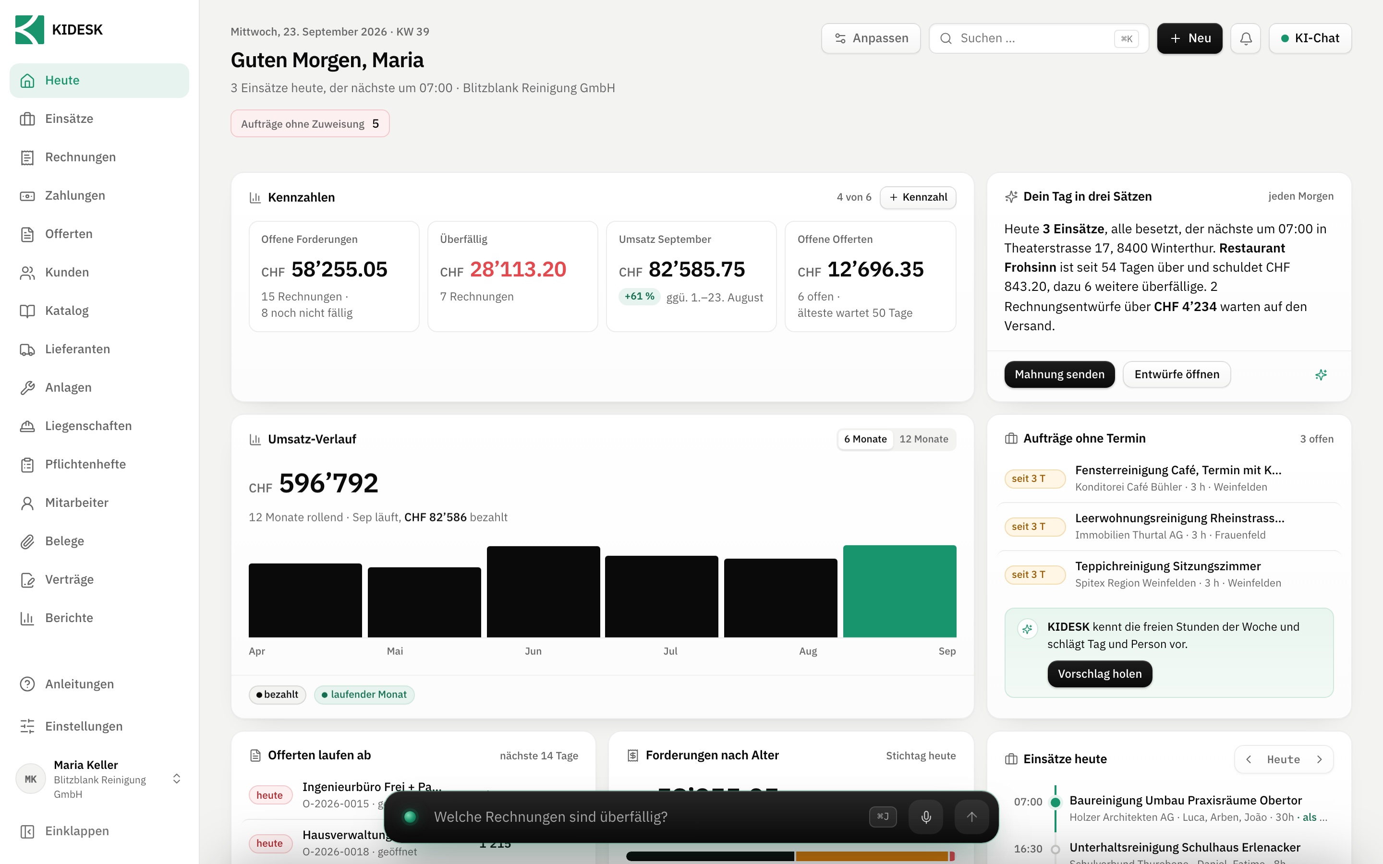
Task: Open Einsätze in the sidebar
Action: coord(99,119)
